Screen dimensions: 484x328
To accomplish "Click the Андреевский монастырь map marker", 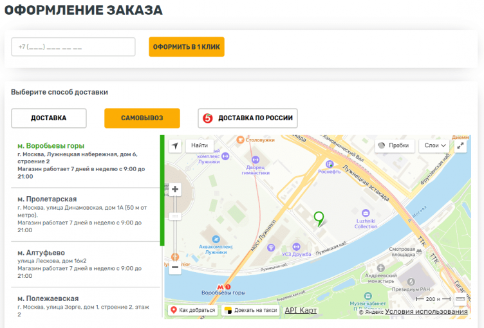I will [x=380, y=268].
